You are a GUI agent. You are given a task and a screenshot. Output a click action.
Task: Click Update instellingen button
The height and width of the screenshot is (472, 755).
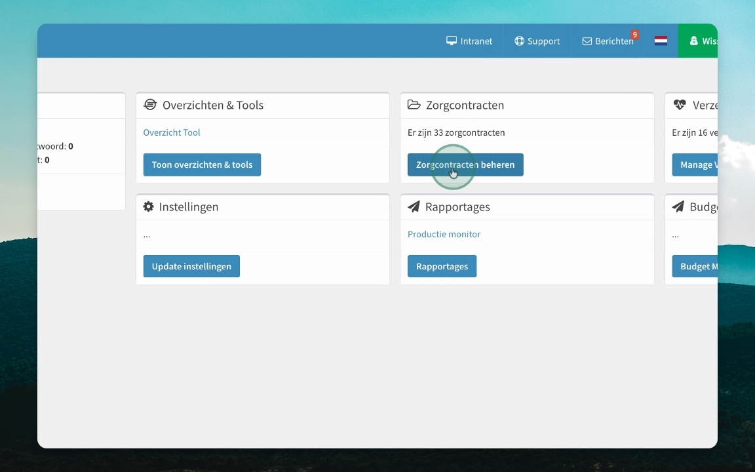[191, 266]
